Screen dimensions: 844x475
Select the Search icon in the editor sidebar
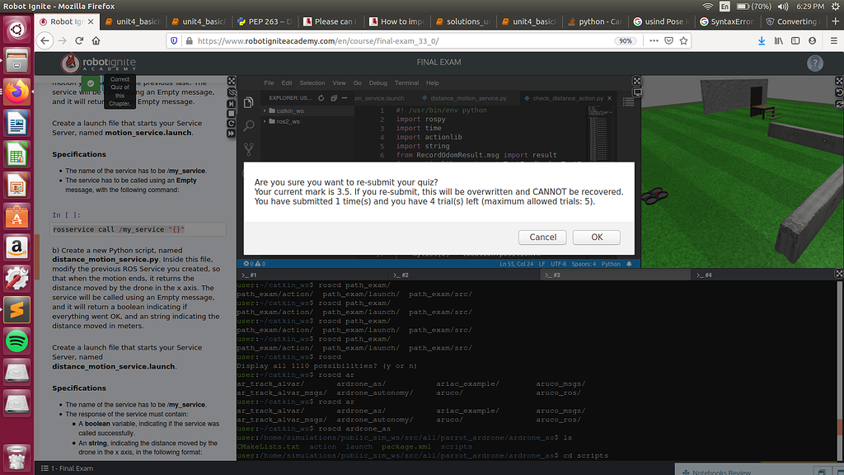click(x=248, y=125)
